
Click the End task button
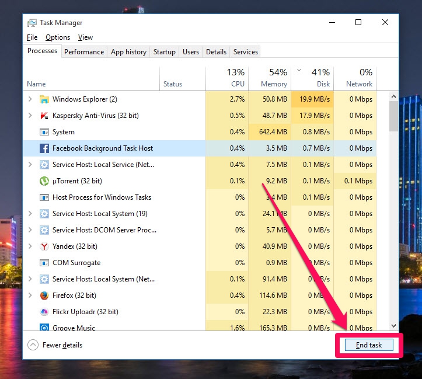click(369, 345)
